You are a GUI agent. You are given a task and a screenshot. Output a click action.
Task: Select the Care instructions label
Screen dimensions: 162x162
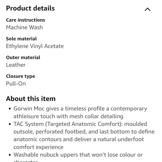tap(25, 20)
